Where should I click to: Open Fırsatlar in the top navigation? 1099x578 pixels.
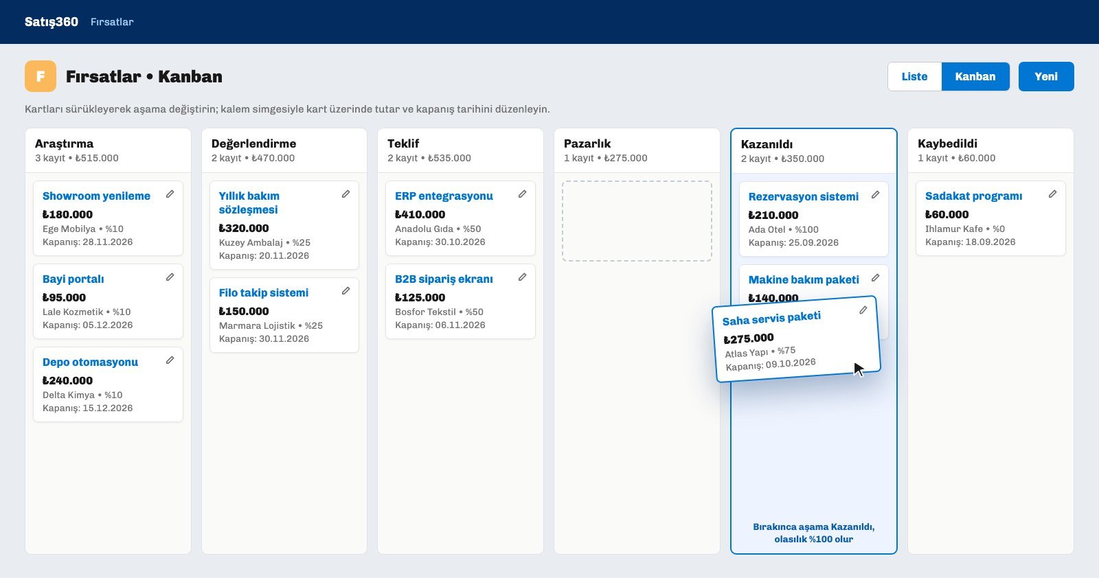[112, 22]
